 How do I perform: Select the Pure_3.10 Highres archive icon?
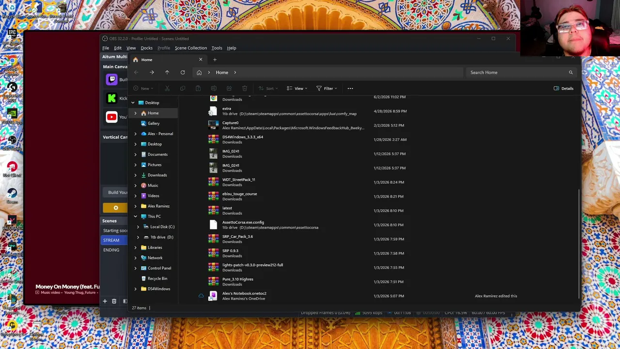pos(213,282)
